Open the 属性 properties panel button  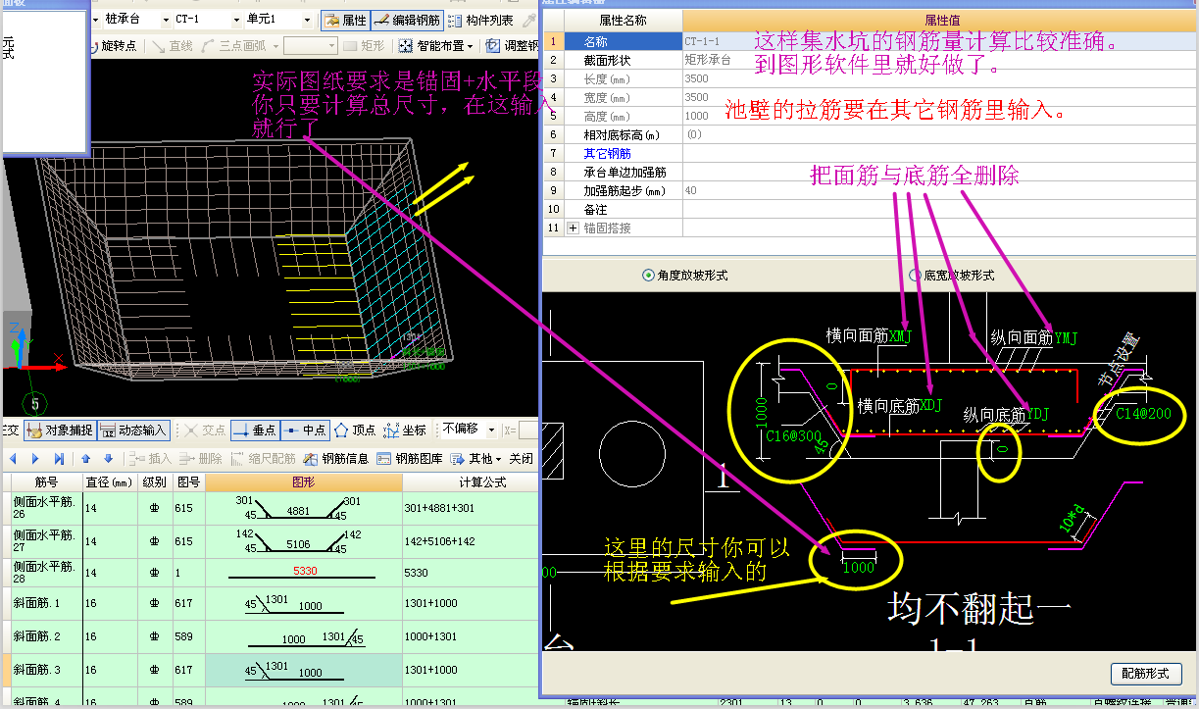(344, 20)
